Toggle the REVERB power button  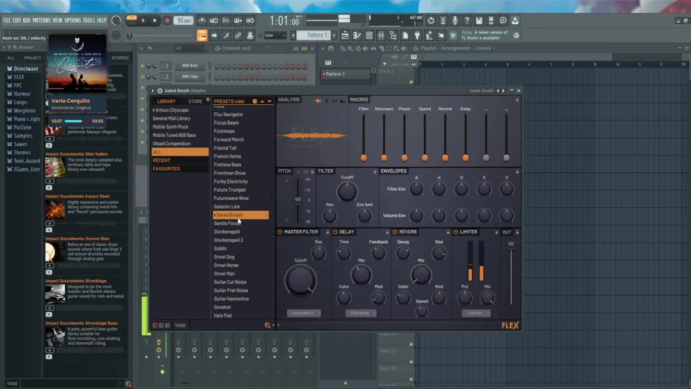[395, 232]
